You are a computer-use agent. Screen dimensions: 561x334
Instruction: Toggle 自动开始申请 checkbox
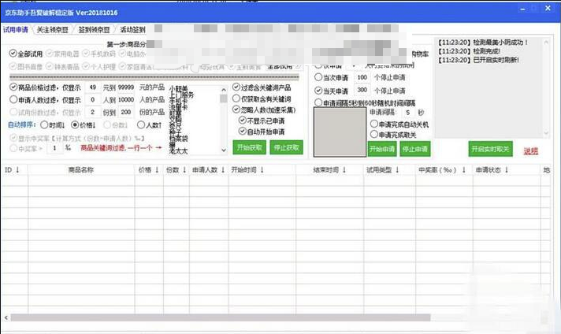(262, 132)
